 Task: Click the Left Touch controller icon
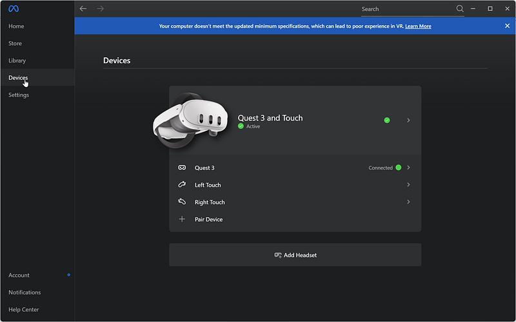pos(182,185)
